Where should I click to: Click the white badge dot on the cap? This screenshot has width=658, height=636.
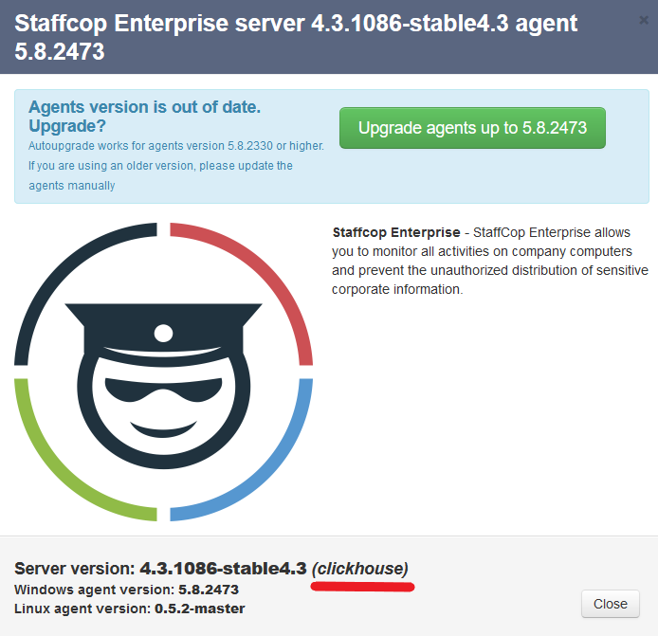tap(164, 333)
